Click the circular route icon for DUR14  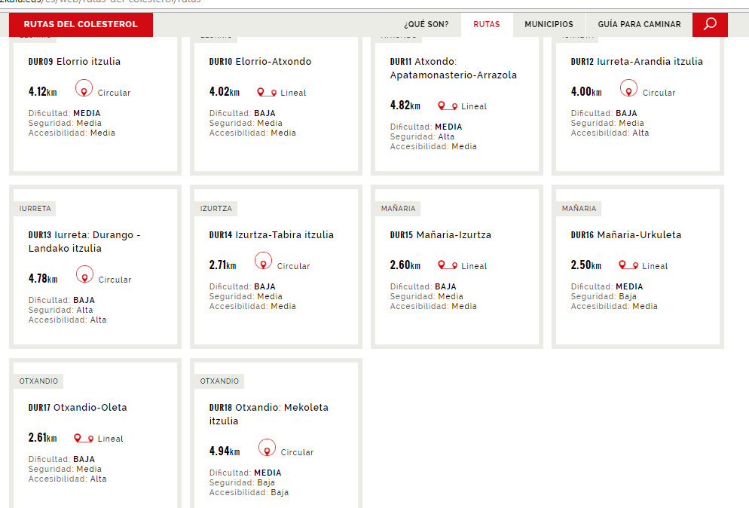point(263,262)
